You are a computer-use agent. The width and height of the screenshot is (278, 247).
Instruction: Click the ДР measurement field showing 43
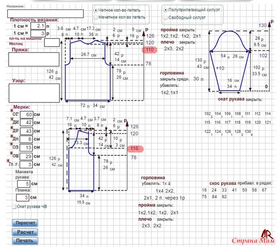[x=26, y=131]
